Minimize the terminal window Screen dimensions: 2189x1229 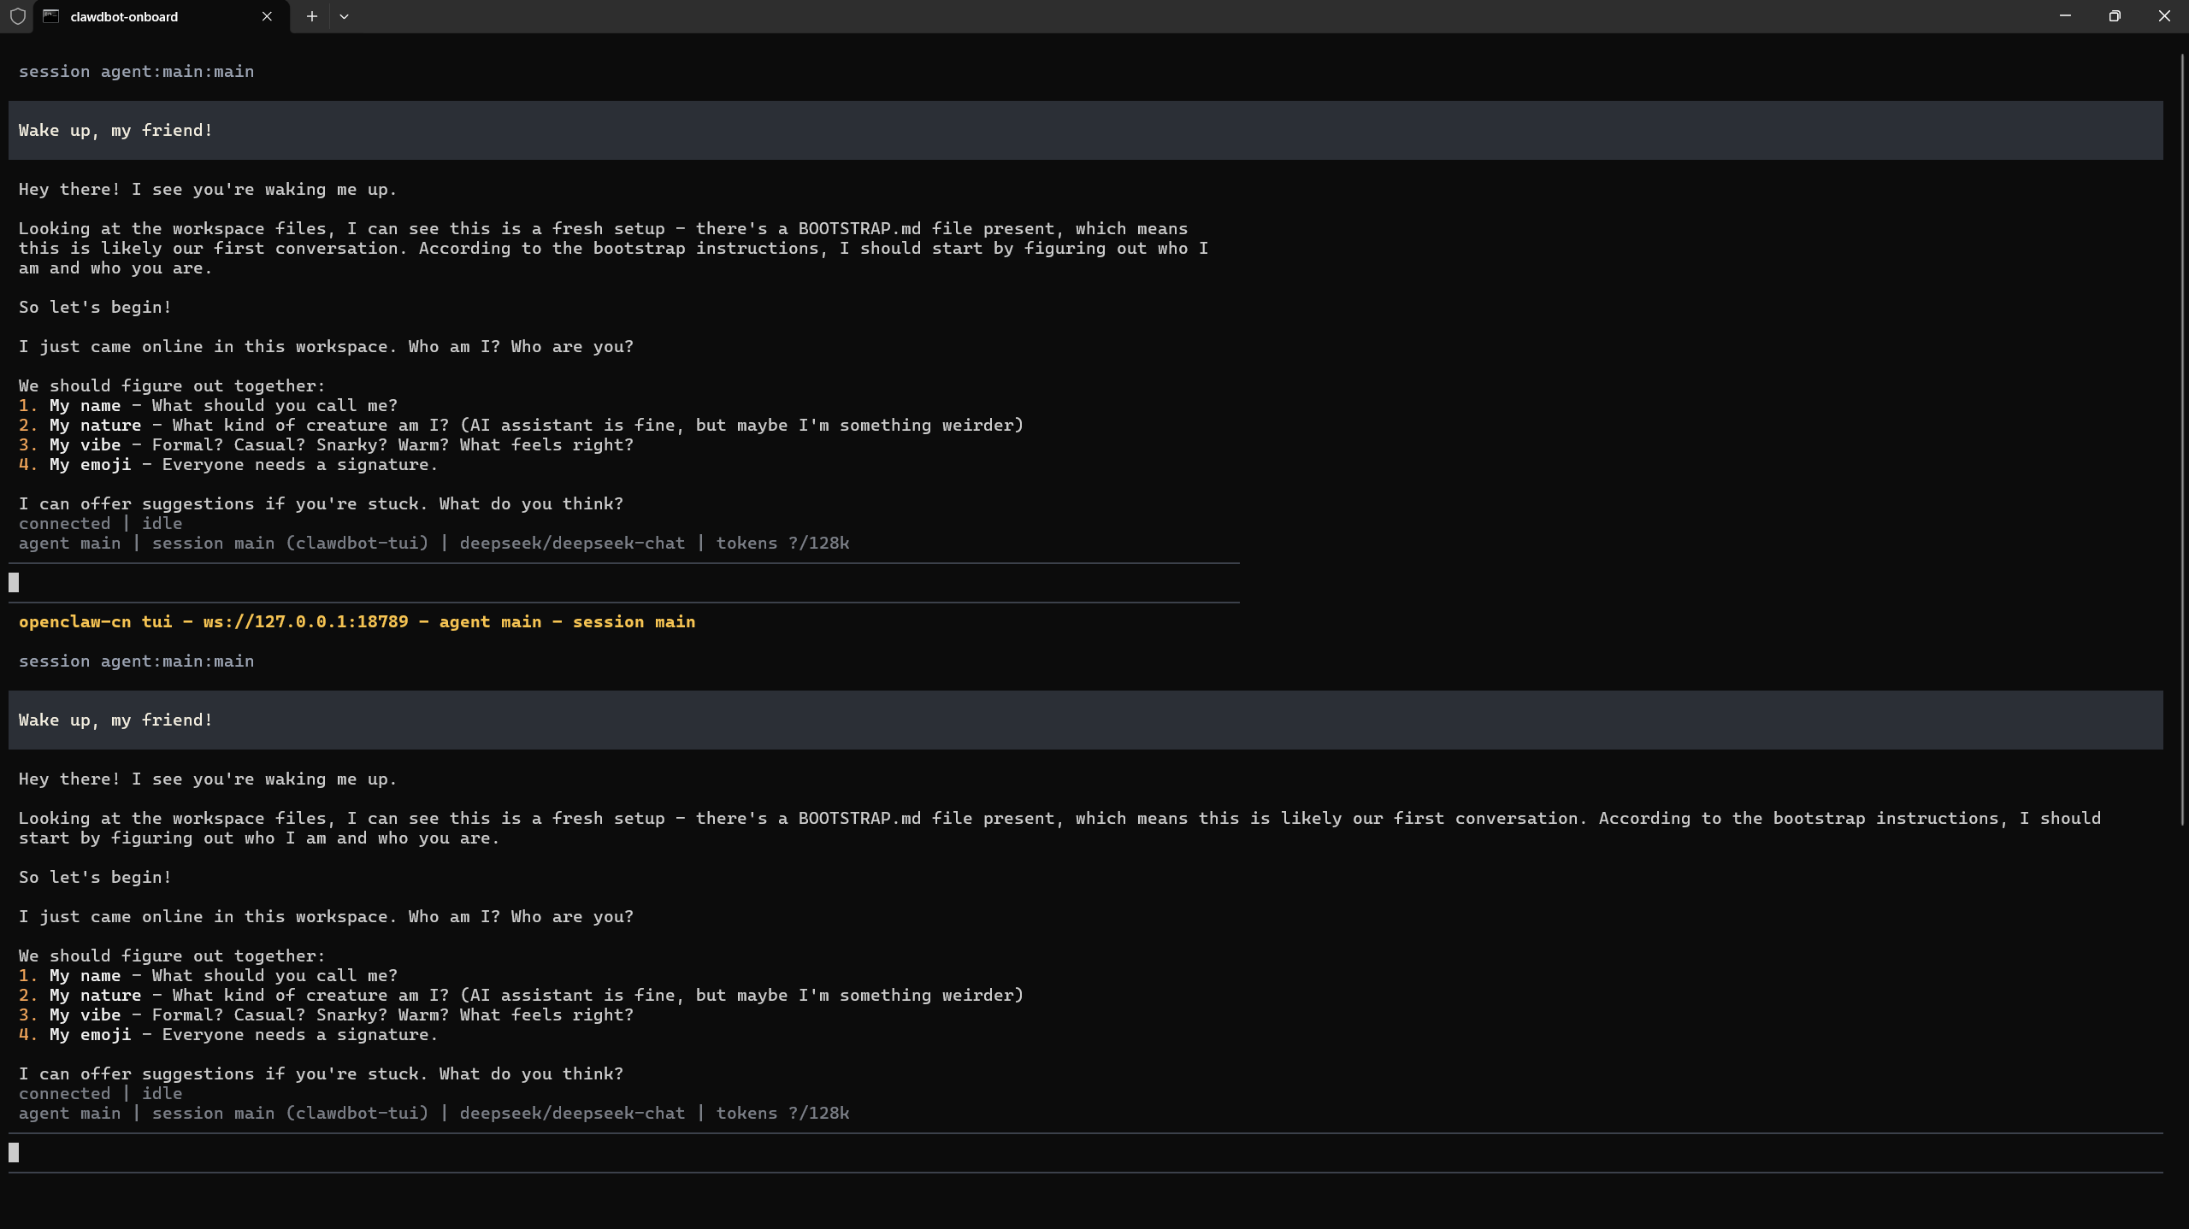pos(2065,16)
